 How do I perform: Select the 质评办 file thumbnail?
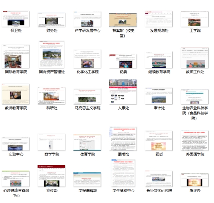[194, 180]
